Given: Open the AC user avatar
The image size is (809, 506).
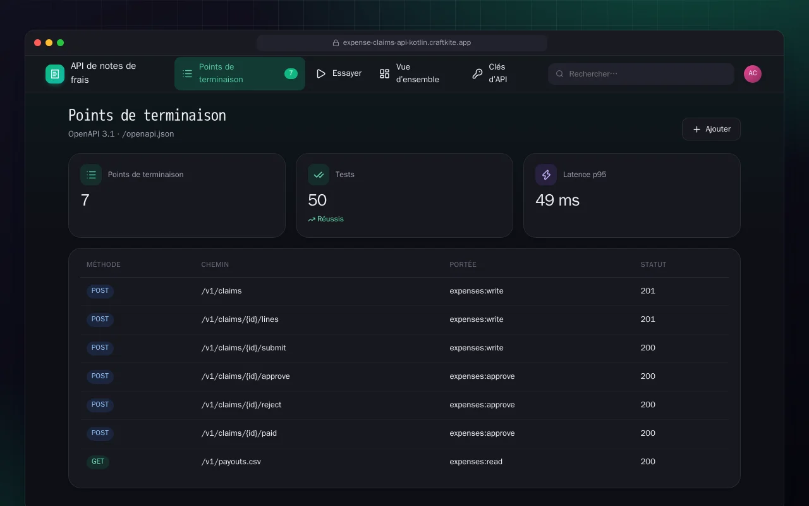Looking at the screenshot, I should click(753, 74).
